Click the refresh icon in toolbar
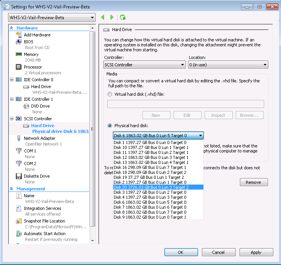The width and height of the screenshot is (281, 265). [122, 18]
